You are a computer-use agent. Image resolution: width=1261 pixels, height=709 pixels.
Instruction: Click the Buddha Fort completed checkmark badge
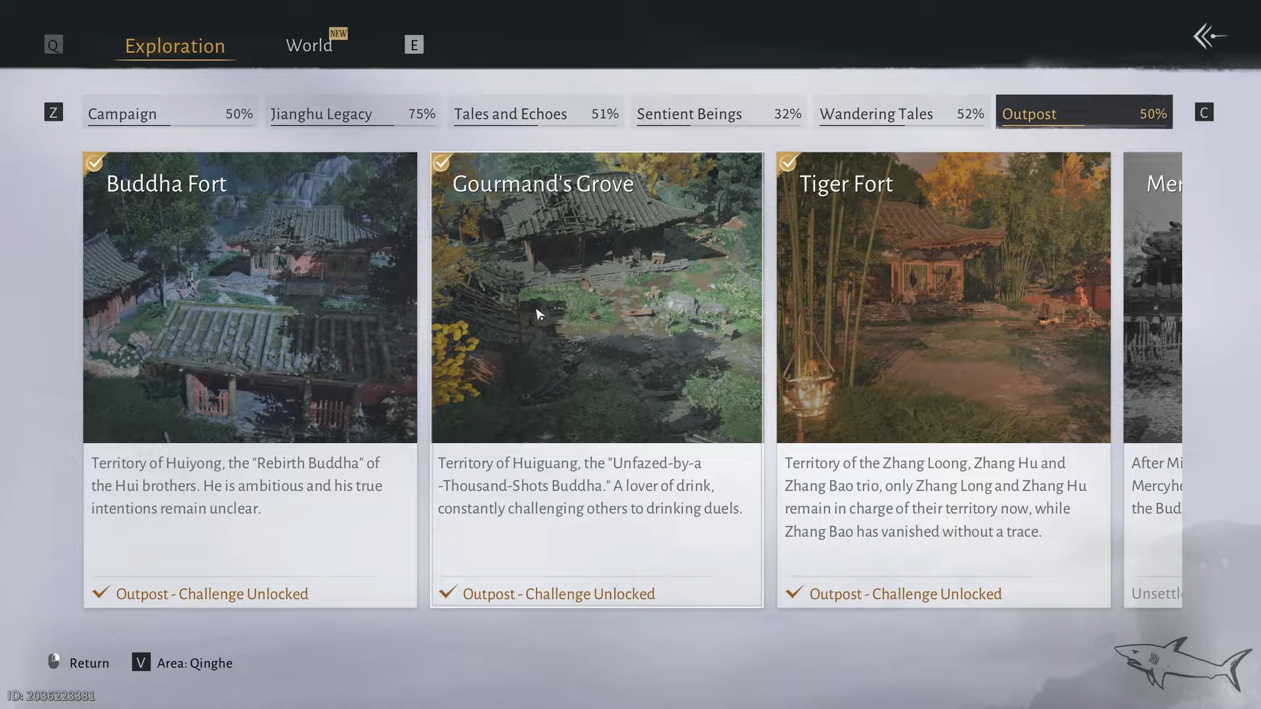click(x=95, y=163)
